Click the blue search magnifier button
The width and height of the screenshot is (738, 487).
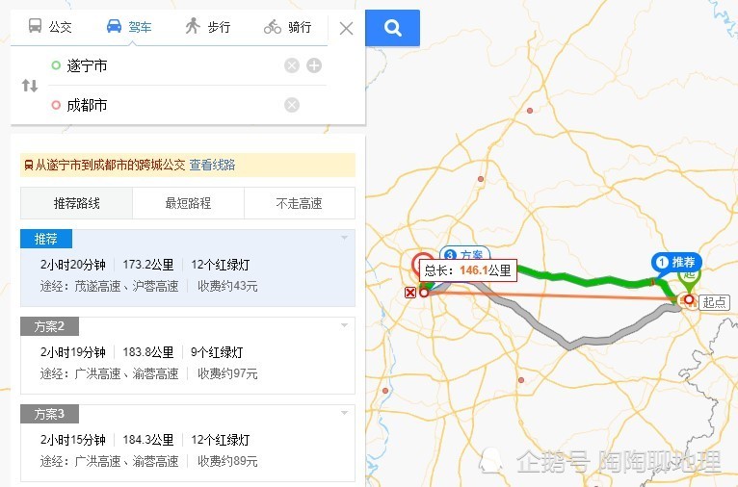pos(392,28)
